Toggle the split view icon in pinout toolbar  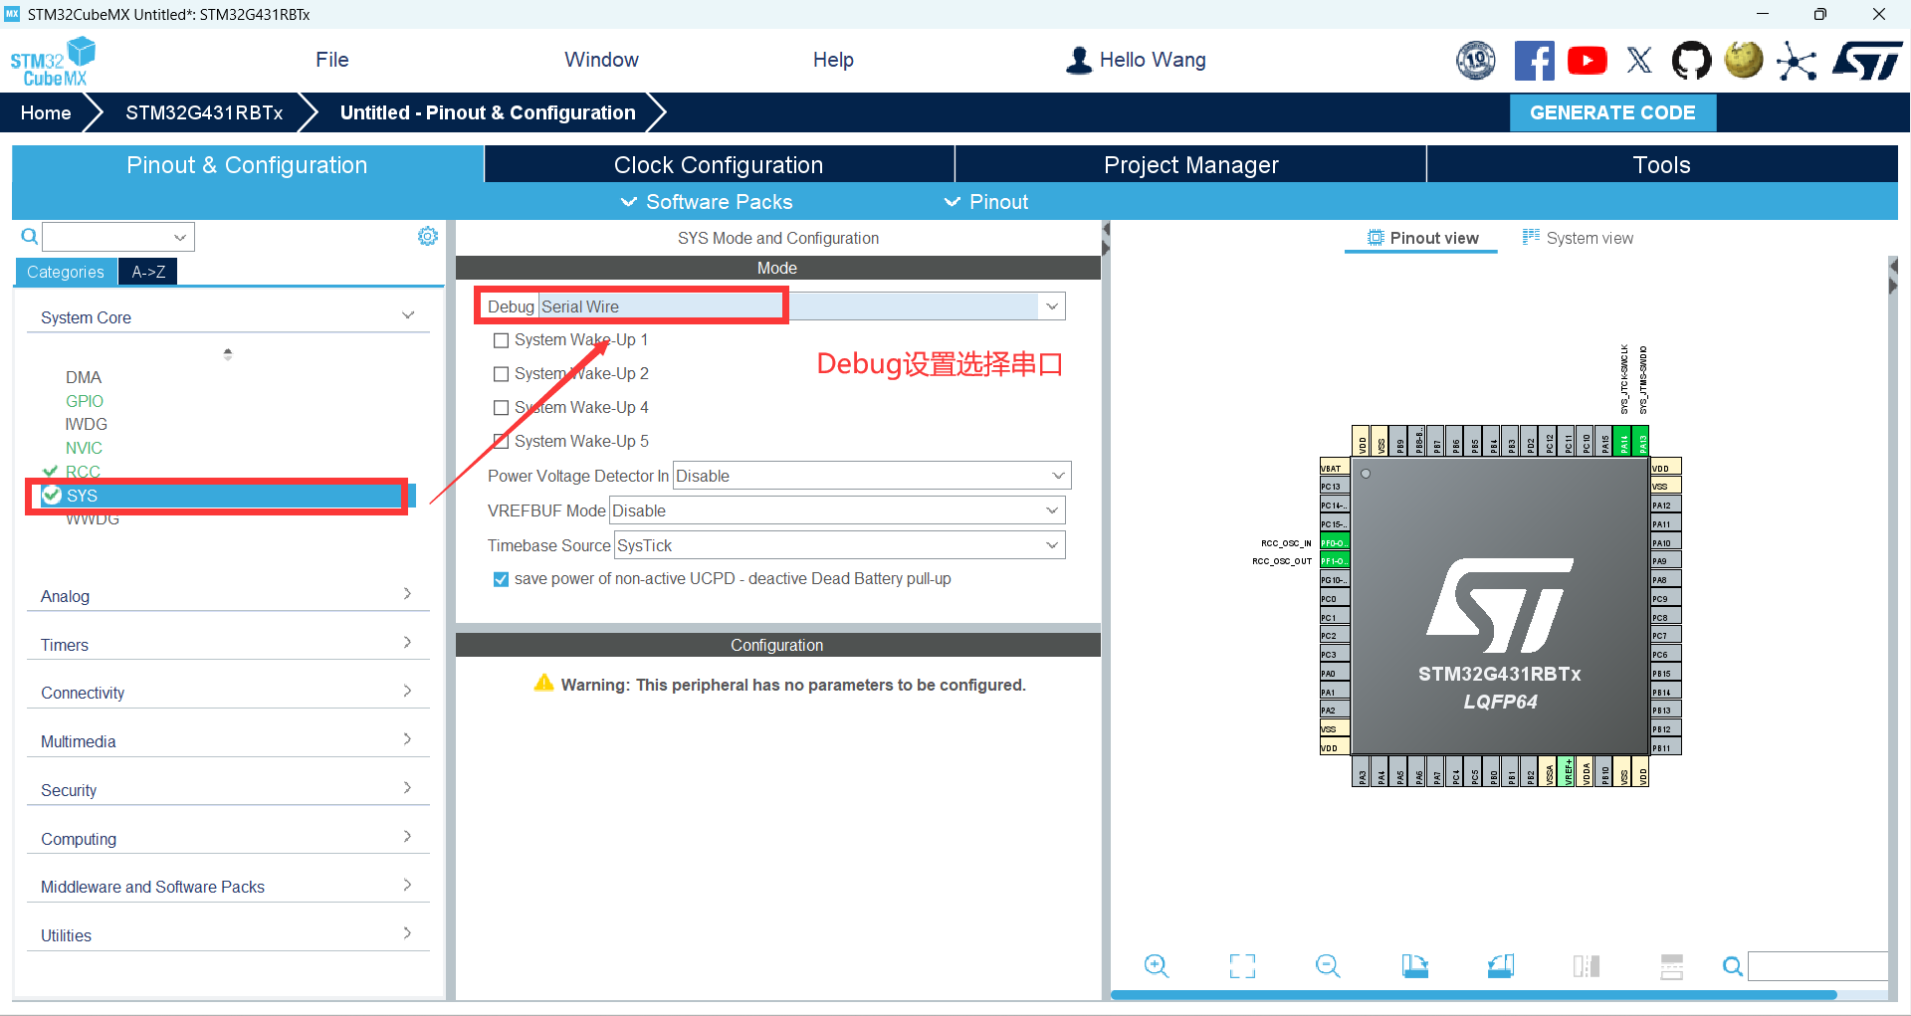(x=1587, y=965)
